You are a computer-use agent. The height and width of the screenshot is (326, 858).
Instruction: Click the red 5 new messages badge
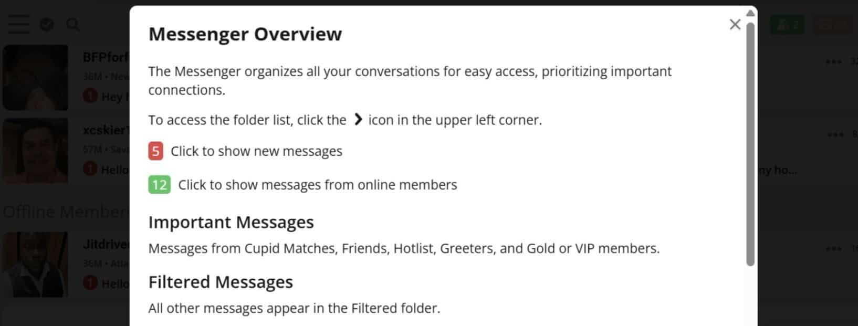point(155,151)
